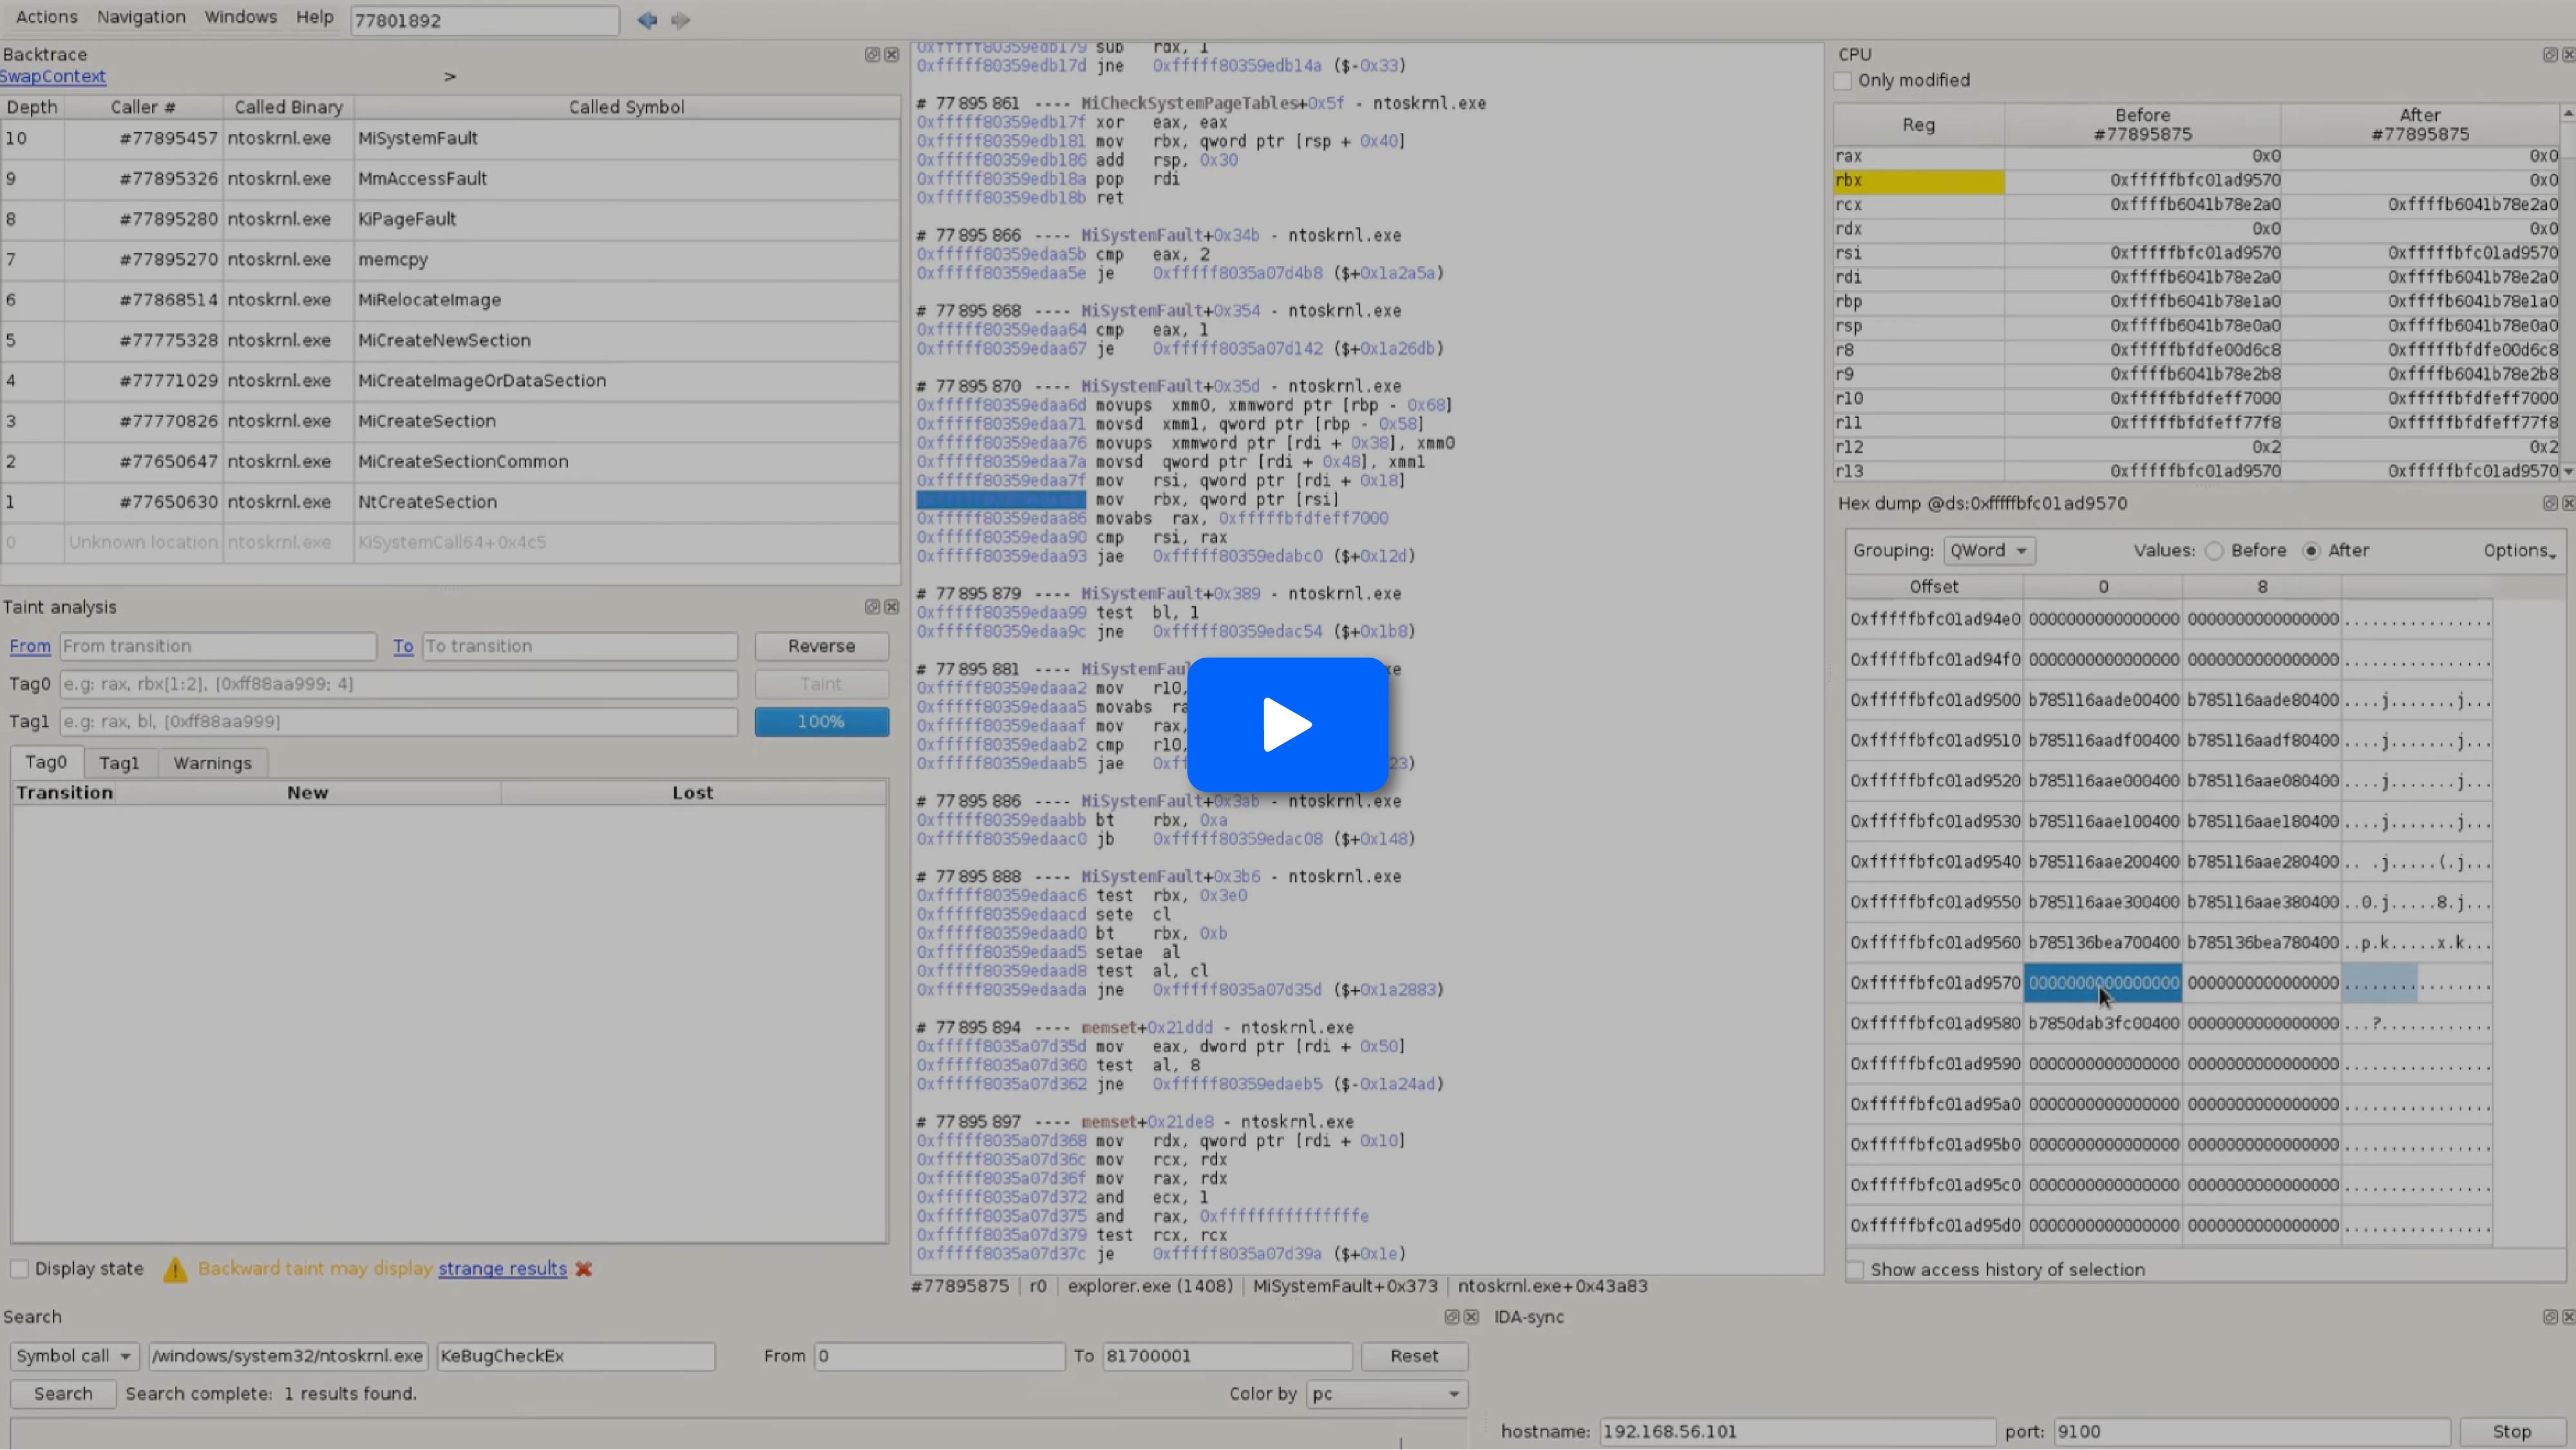Image resolution: width=2576 pixels, height=1450 pixels.
Task: Switch to the Warnings tab
Action: (x=212, y=763)
